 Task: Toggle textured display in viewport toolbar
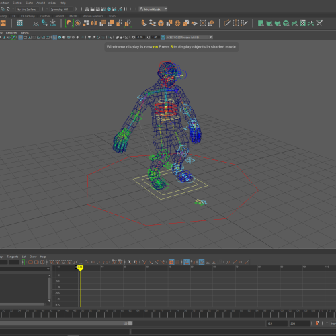click(x=73, y=37)
